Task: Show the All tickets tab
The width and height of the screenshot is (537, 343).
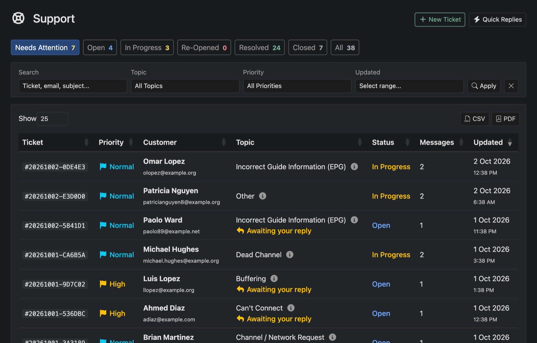Action: 345,47
